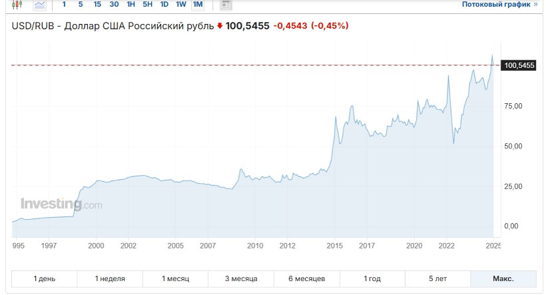Choose the 15 minute interval
Viewport: 546px width, 295px height.
pos(97,5)
